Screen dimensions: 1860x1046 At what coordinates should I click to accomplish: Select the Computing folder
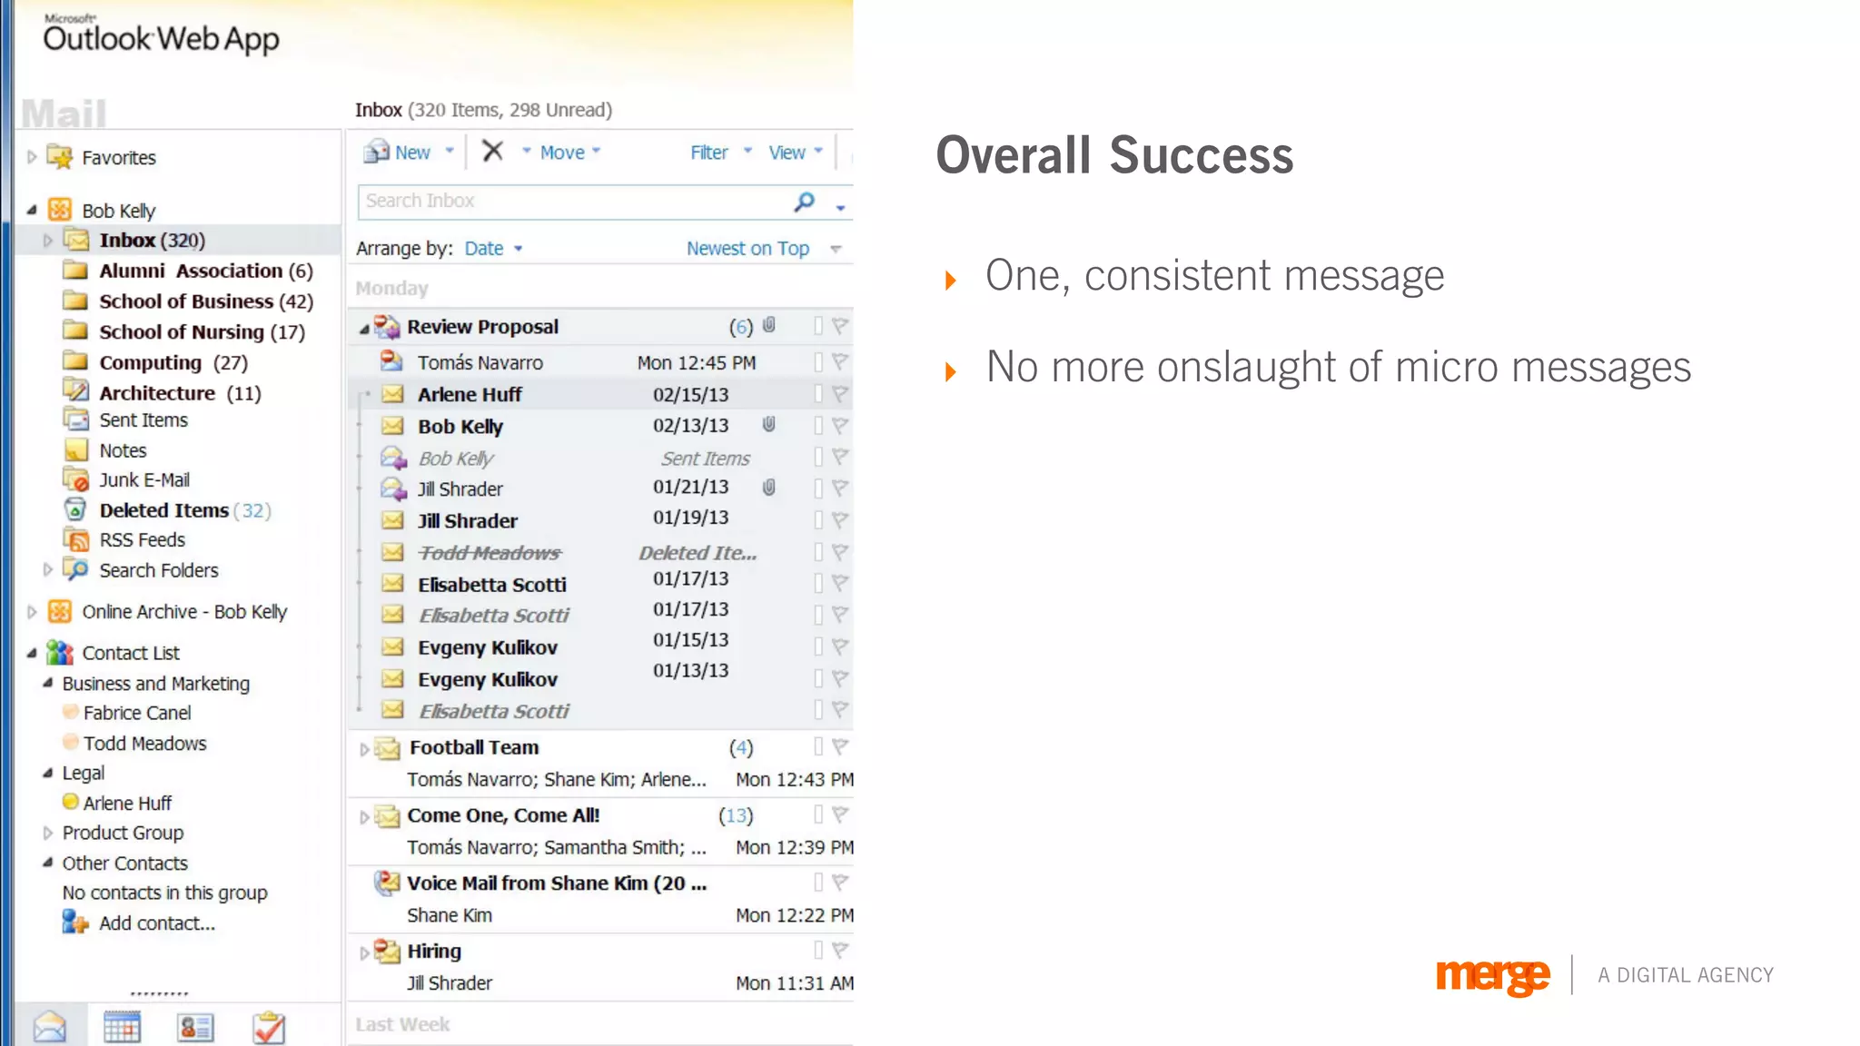(x=173, y=362)
